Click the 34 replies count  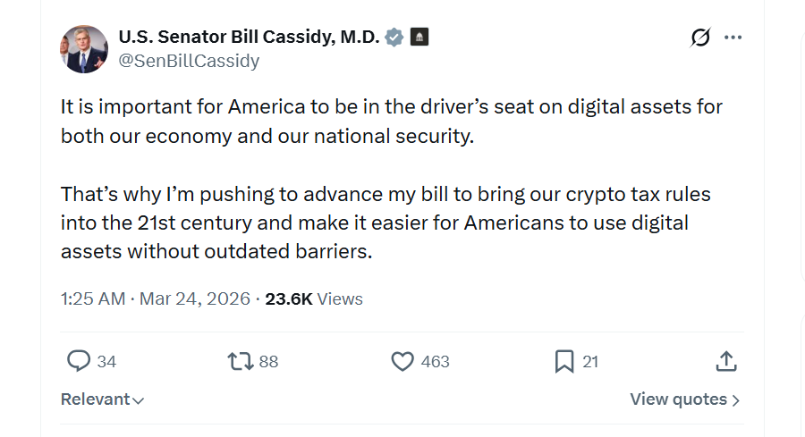tap(106, 362)
